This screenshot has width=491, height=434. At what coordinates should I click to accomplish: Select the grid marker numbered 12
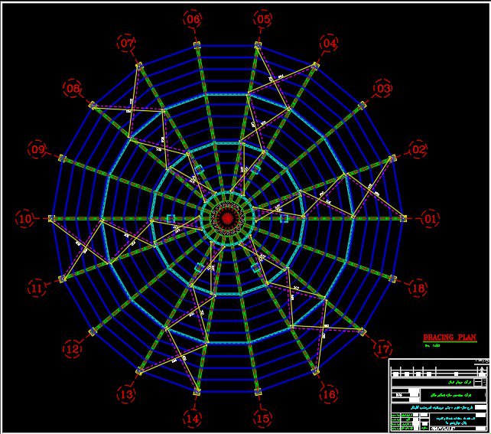tap(73, 350)
